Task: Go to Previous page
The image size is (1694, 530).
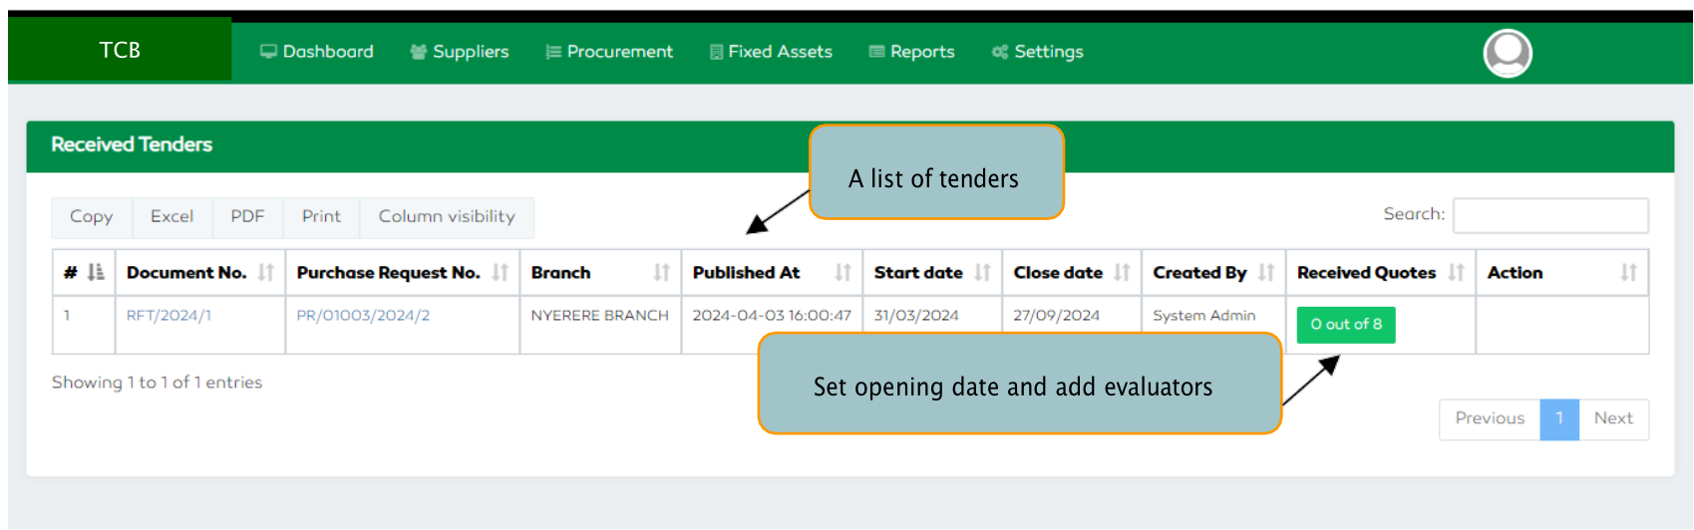Action: pos(1490,419)
